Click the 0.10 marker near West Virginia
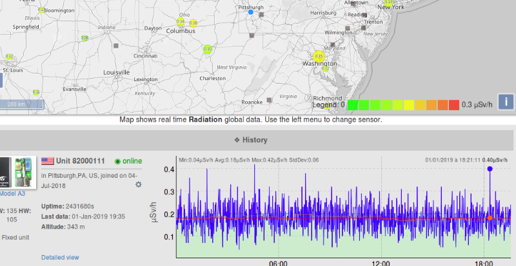The width and height of the screenshot is (516, 266). (x=208, y=49)
